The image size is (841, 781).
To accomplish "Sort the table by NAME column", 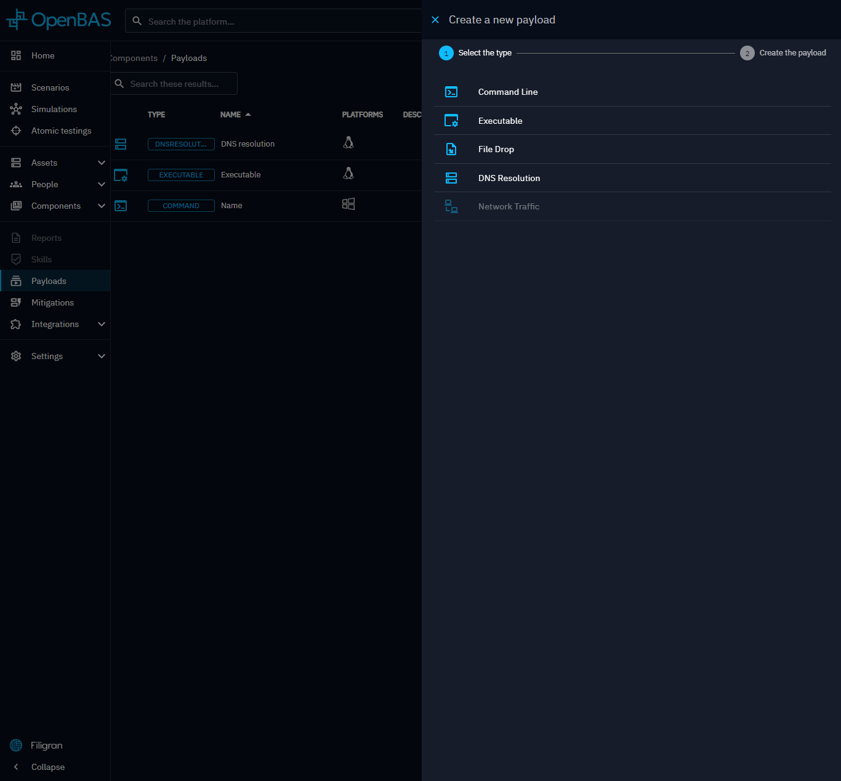I will pyautogui.click(x=231, y=115).
